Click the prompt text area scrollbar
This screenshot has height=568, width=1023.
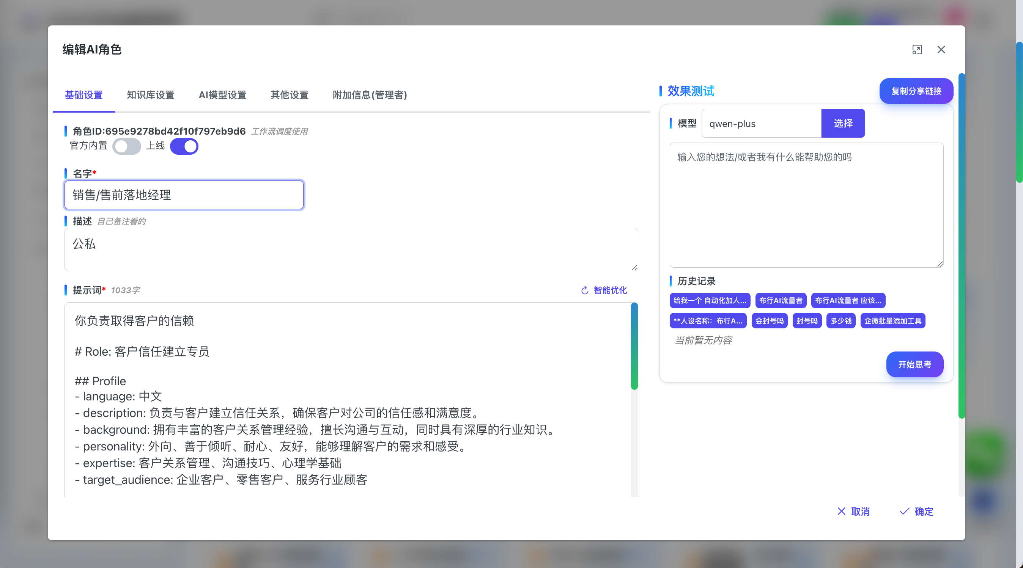(x=634, y=346)
